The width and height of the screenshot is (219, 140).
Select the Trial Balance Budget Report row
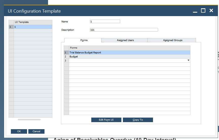click(129, 53)
